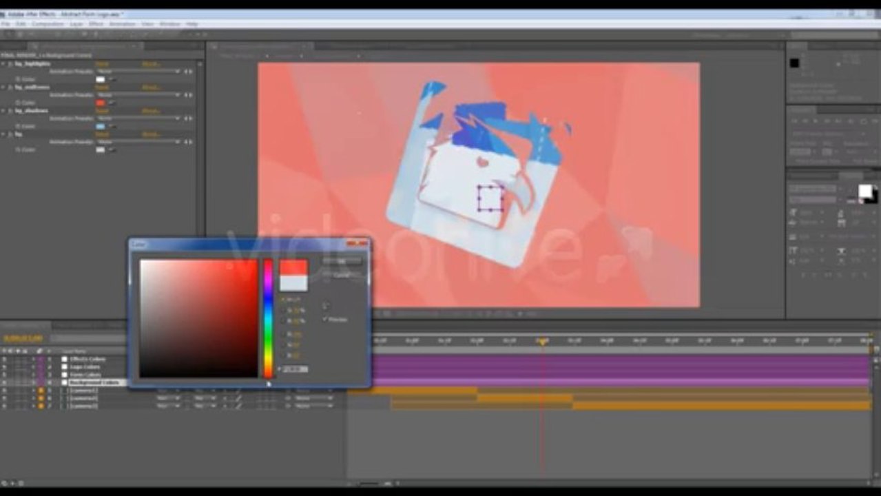This screenshot has width=881, height=496.
Task: Collapse the bg_shadows effect
Action: coord(3,111)
